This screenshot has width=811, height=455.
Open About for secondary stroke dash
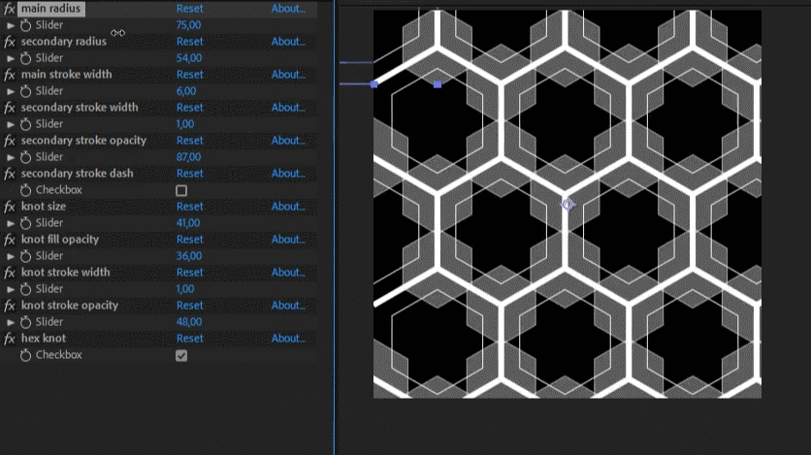(288, 174)
